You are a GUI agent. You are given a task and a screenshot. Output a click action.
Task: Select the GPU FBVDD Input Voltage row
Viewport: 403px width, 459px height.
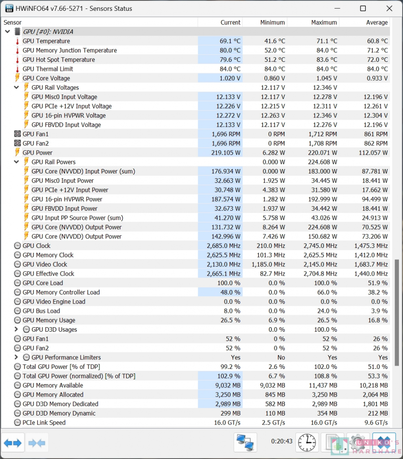[x=196, y=125]
